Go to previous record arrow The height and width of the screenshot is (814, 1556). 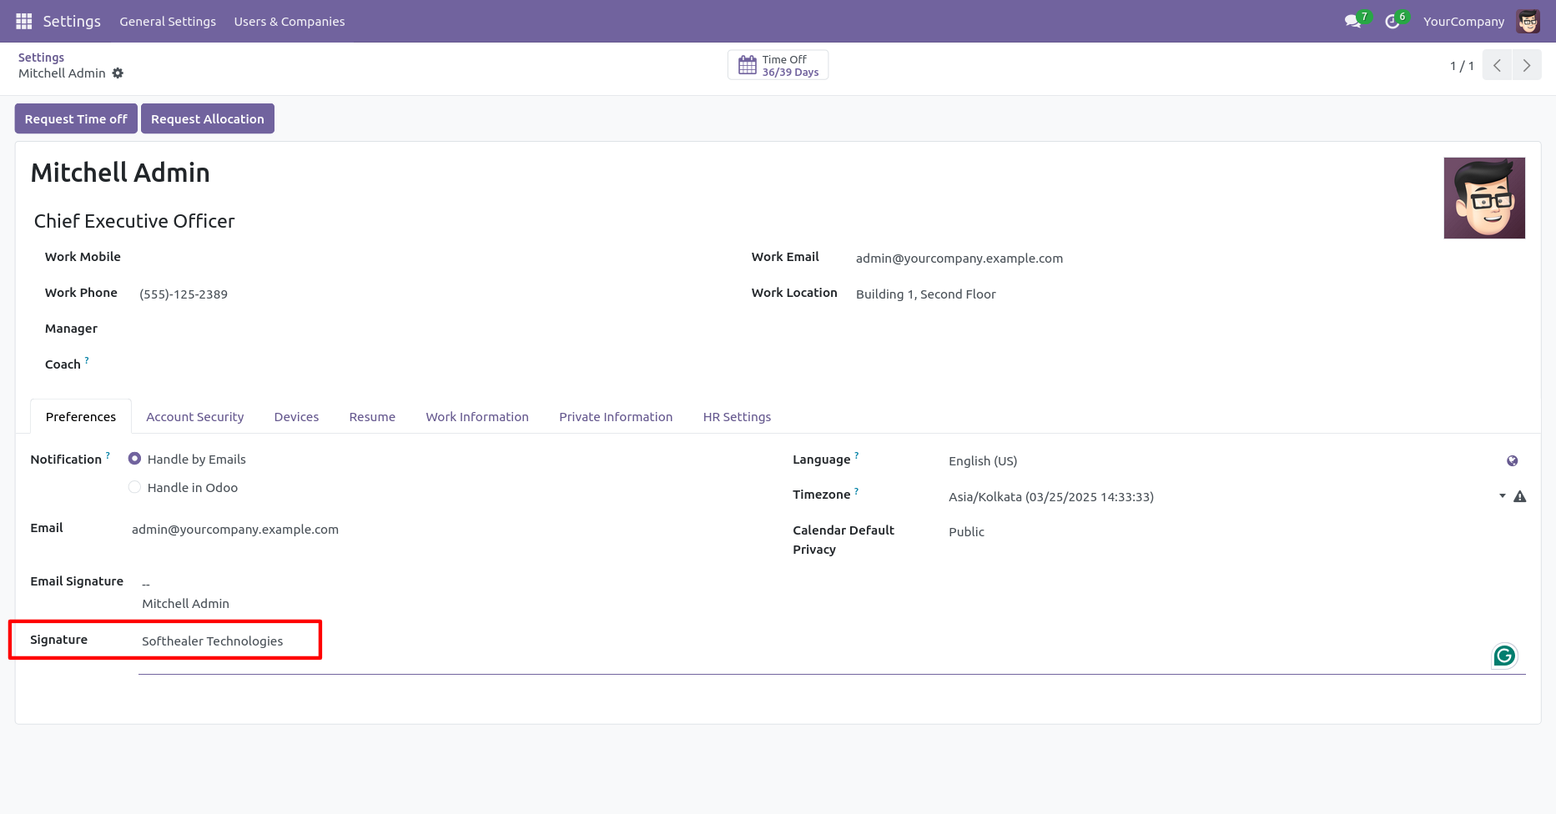[1498, 65]
